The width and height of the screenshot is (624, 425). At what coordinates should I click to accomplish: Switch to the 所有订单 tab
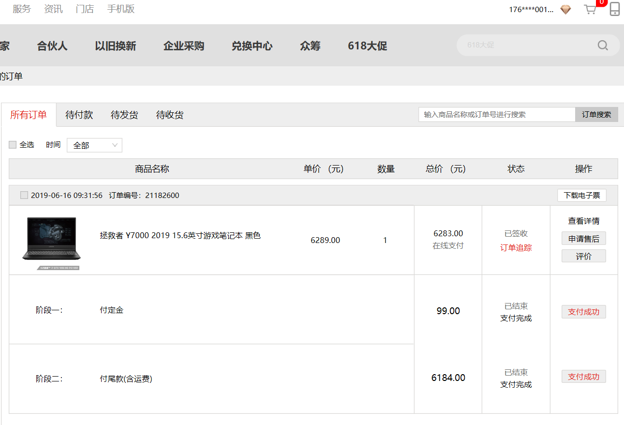point(29,115)
